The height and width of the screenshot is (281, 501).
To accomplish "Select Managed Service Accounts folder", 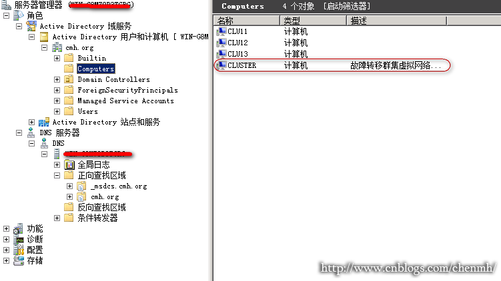I will click(x=125, y=101).
